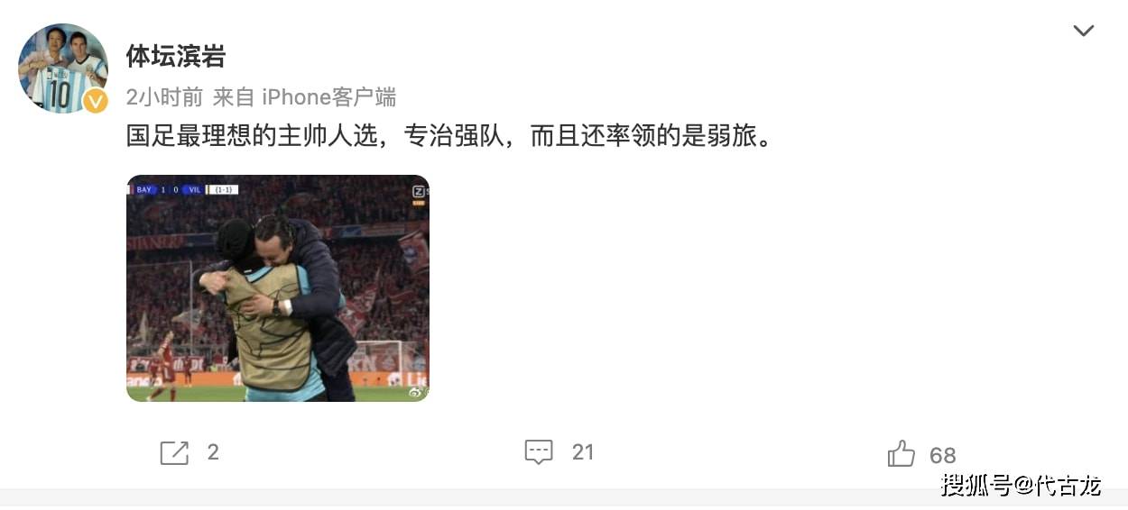Image resolution: width=1128 pixels, height=510 pixels.
Task: Click the comment count 21
Action: coord(583,452)
